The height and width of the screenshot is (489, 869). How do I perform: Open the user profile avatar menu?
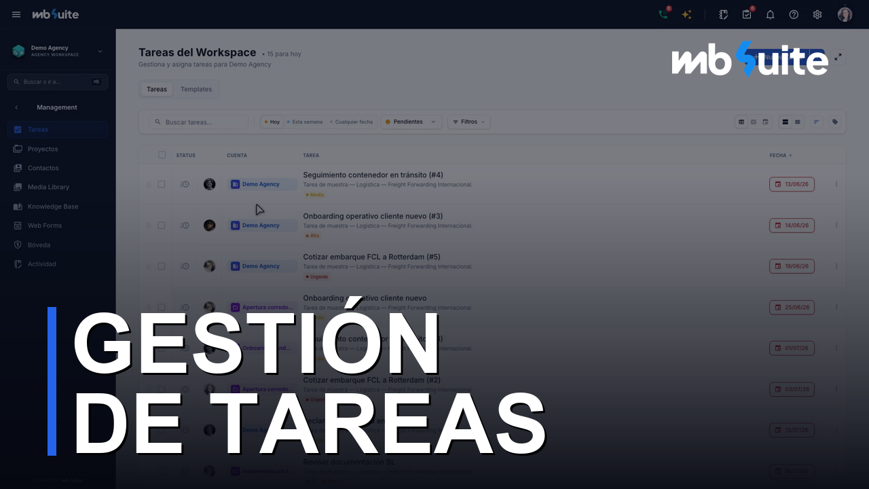(x=845, y=14)
